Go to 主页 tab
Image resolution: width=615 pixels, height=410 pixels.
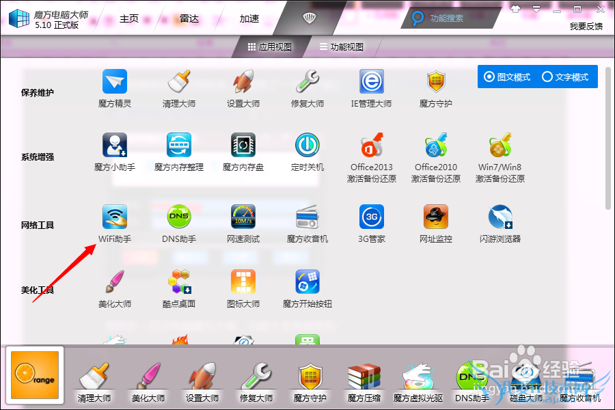pyautogui.click(x=129, y=19)
